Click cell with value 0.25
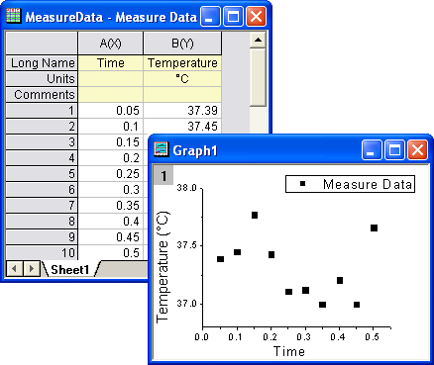The height and width of the screenshot is (365, 434). (111, 174)
